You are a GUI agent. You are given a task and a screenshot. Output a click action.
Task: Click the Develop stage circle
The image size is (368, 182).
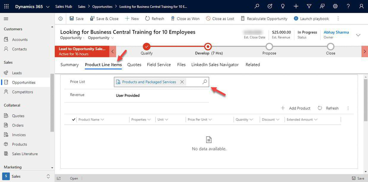208,47
